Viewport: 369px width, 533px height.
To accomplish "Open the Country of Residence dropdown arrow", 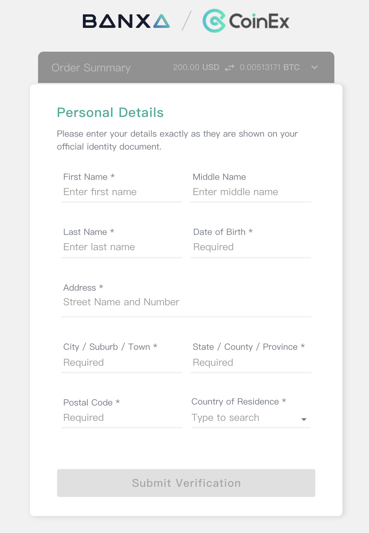I will point(304,419).
